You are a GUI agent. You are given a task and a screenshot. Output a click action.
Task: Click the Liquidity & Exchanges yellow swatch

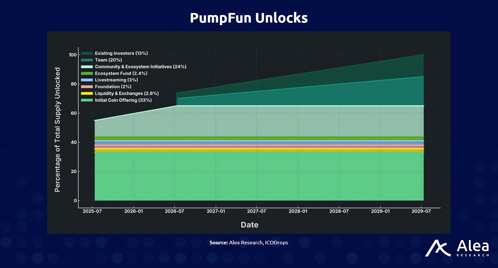[87, 94]
